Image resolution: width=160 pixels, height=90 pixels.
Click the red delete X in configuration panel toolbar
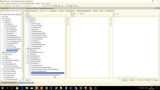(15, 10)
